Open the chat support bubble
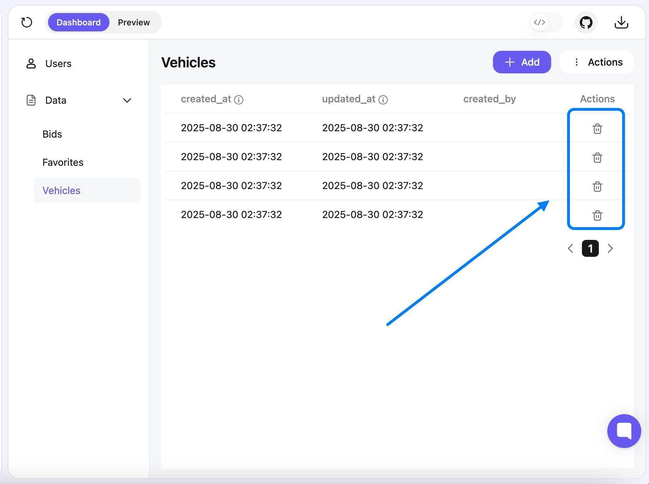This screenshot has width=649, height=484. point(624,431)
